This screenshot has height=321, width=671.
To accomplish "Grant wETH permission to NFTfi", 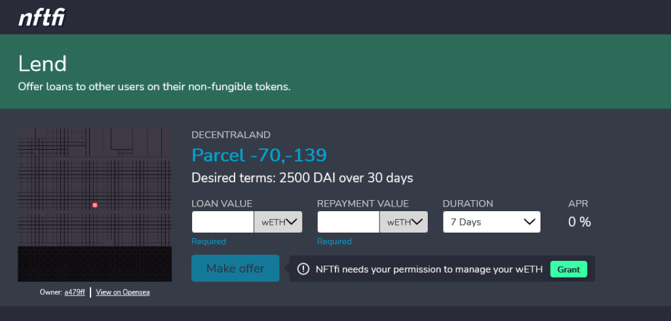I will pos(569,269).
